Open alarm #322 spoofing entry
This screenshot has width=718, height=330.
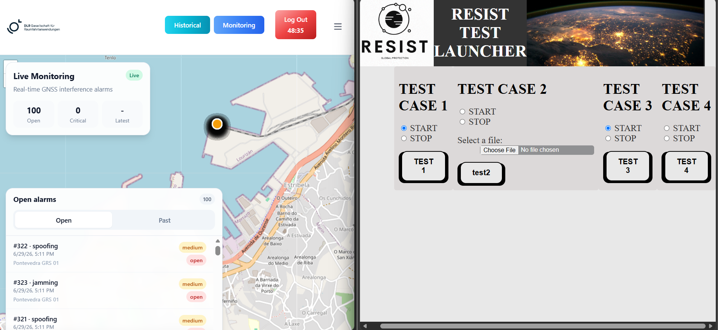point(110,254)
